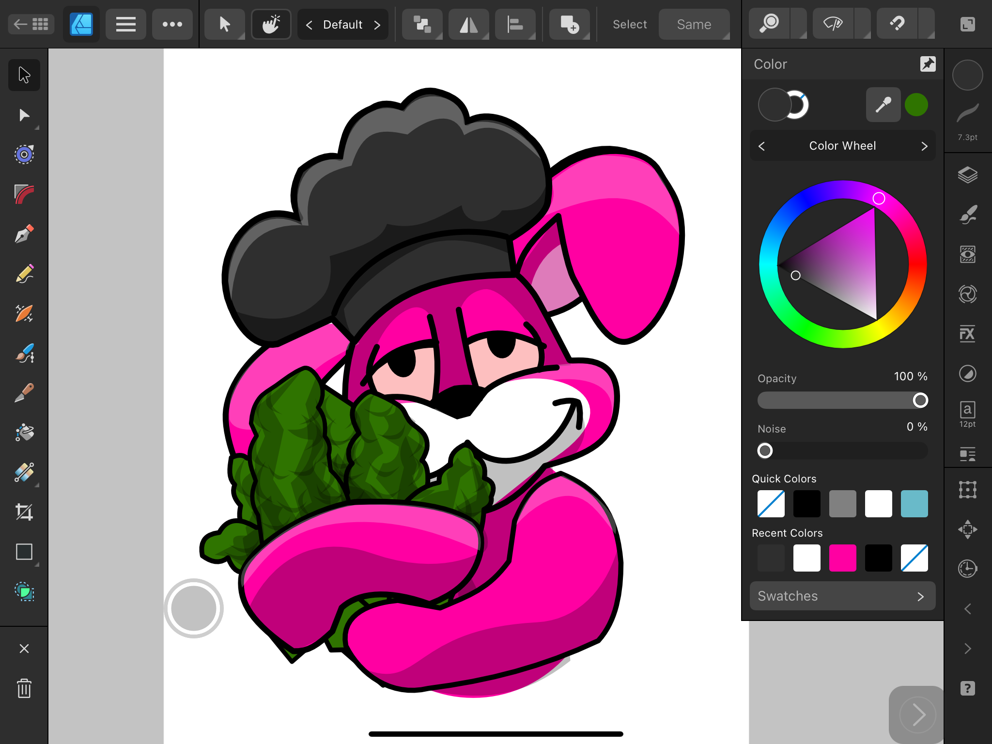Select the Crop tool

tap(24, 512)
